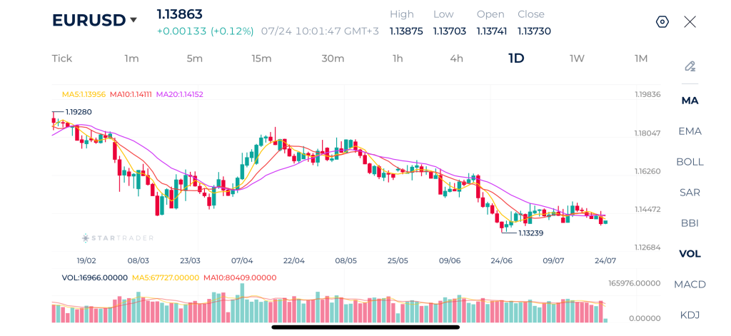Viewport: 731px width, 336px height.
Task: Switch to the 1W timeframe
Action: click(577, 58)
